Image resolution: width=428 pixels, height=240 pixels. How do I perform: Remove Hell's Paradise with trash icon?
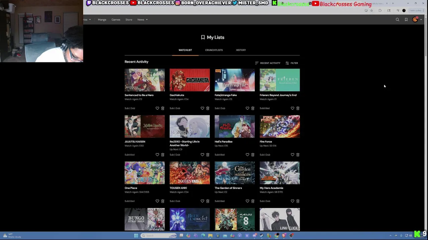click(x=253, y=155)
